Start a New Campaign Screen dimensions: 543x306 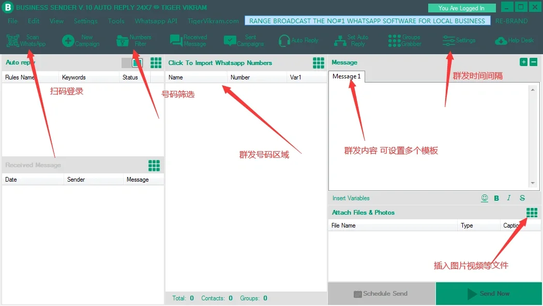(81, 40)
